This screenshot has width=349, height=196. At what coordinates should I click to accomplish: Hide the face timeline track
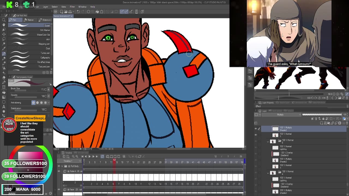59,189
